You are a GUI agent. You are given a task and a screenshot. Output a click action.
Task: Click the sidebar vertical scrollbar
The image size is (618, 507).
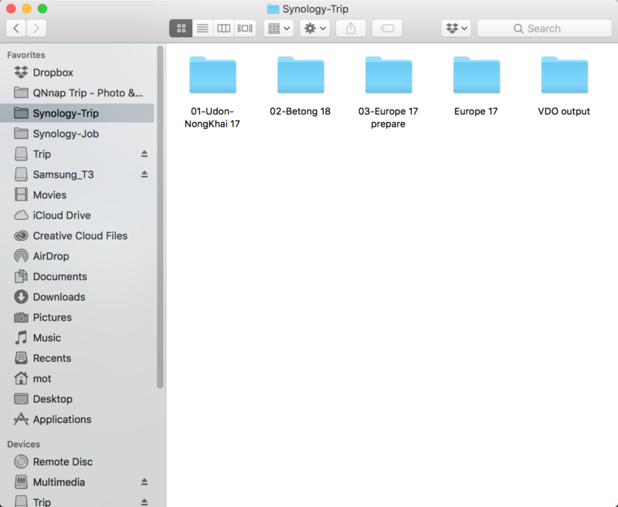(160, 218)
